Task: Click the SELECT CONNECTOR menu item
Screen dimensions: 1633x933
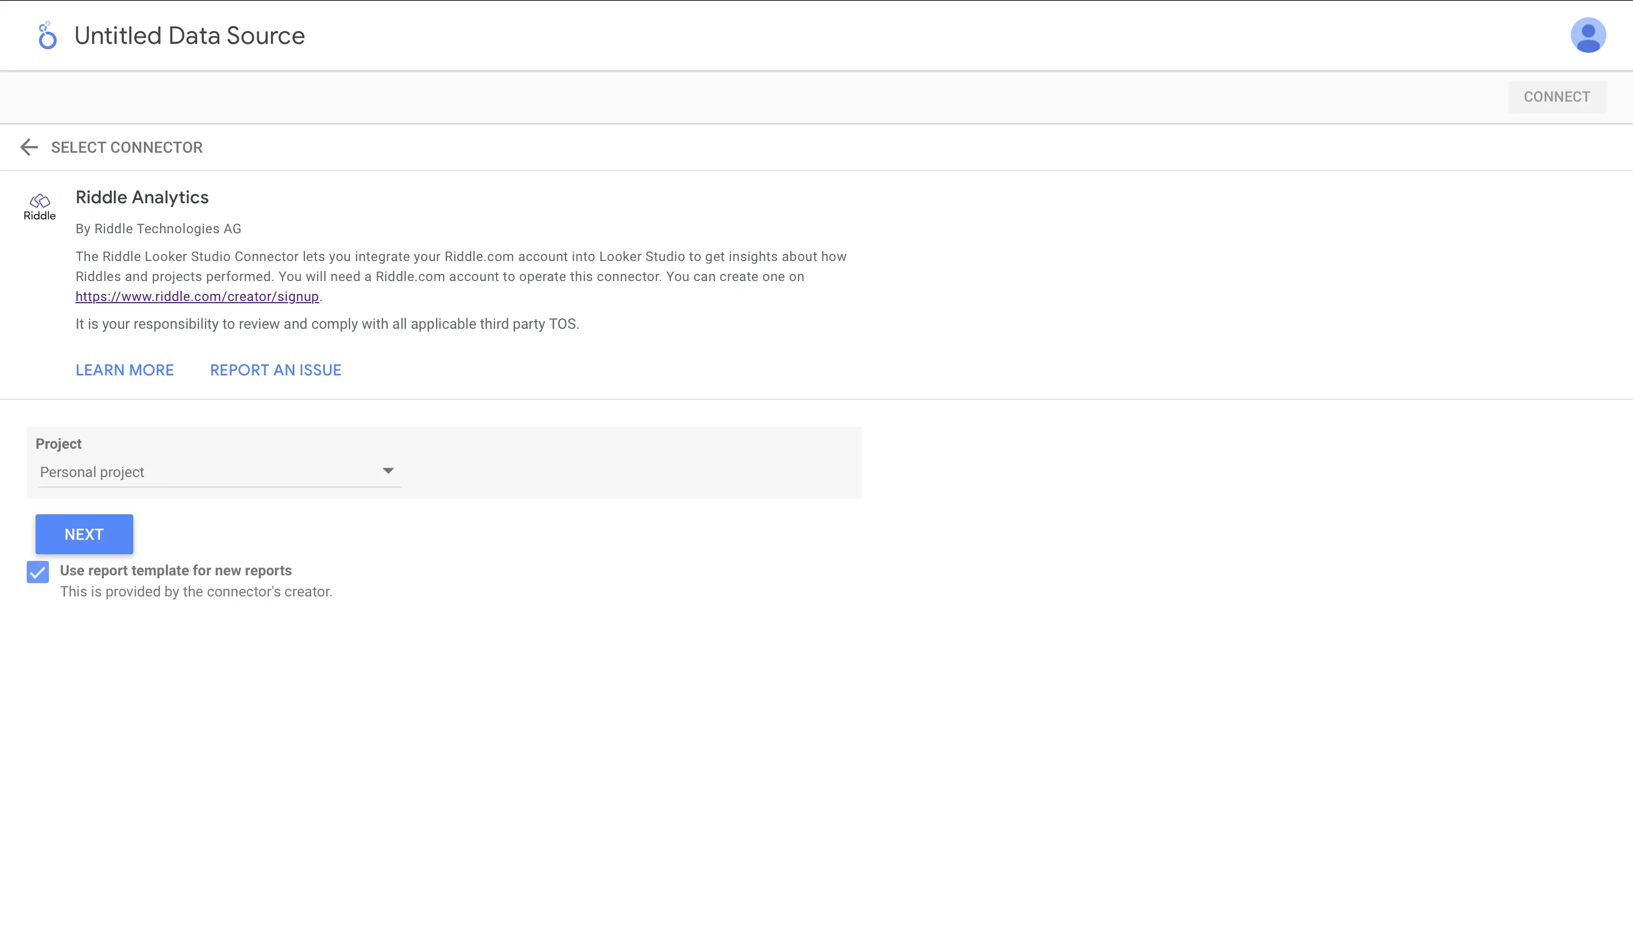Action: coord(127,147)
